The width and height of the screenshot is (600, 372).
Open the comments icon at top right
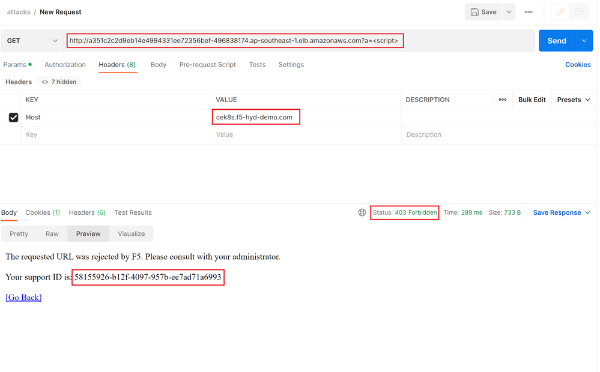pos(578,12)
